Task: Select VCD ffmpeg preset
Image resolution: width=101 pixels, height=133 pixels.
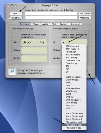Action: 74,91
